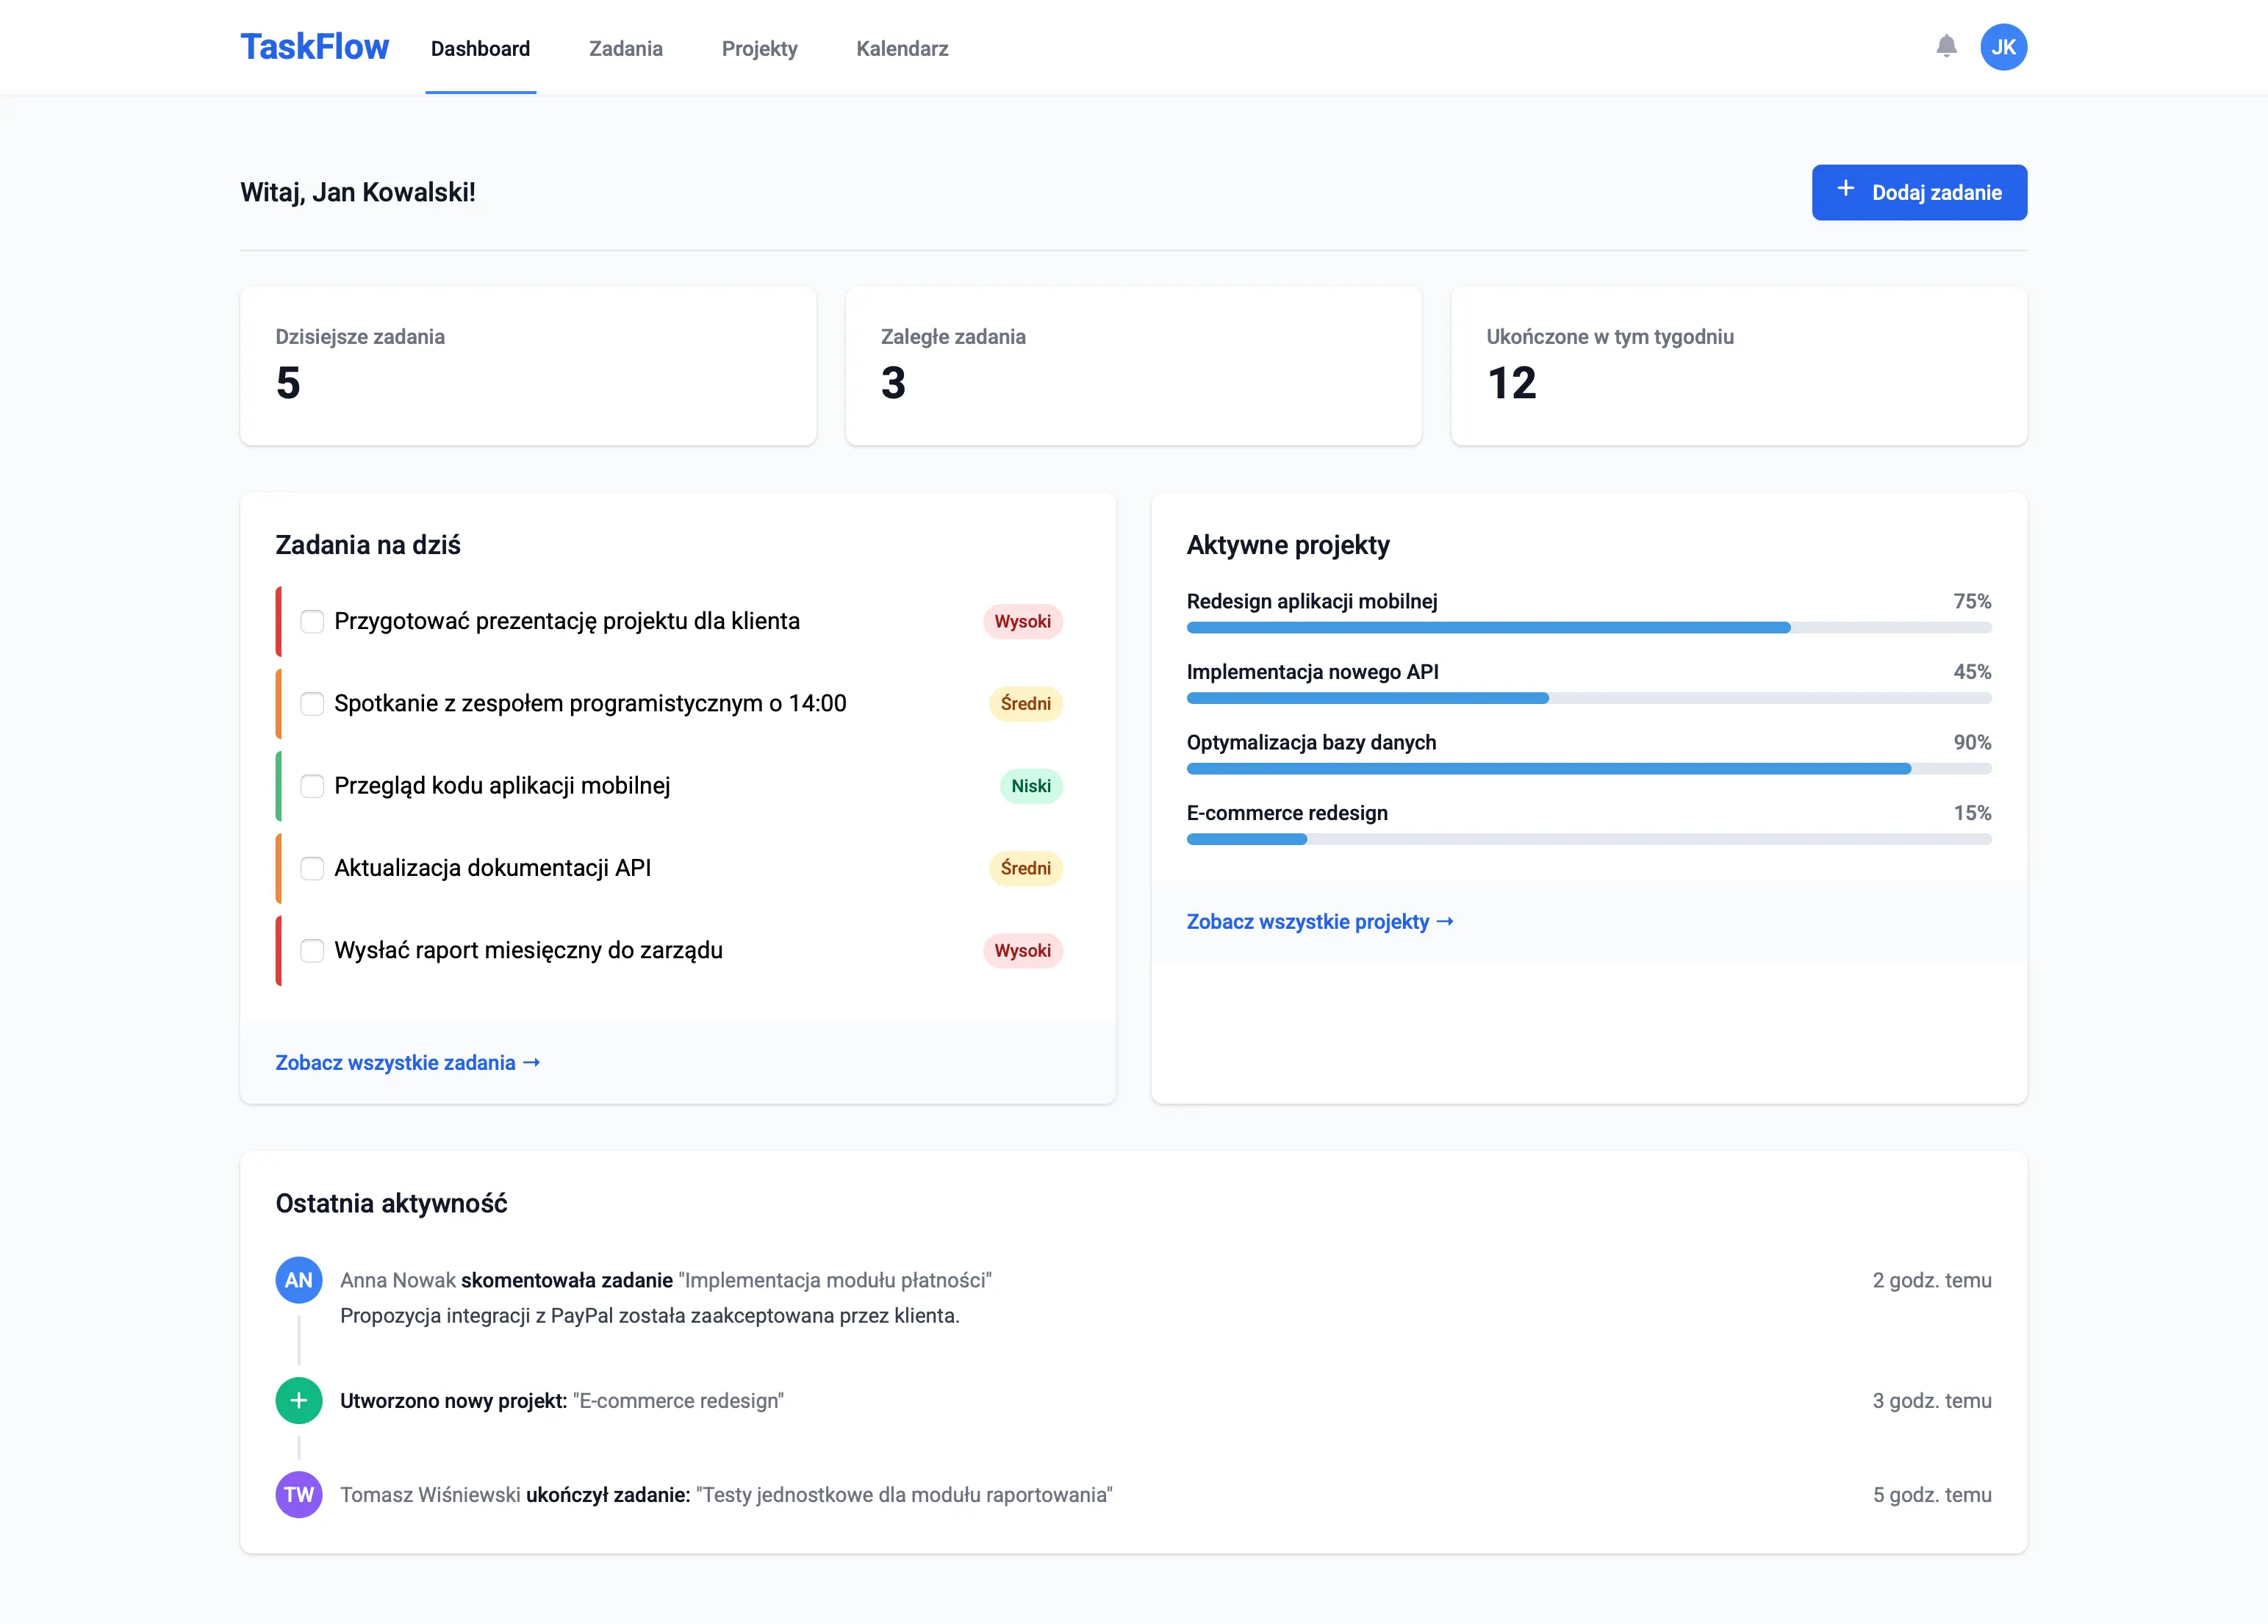Check 'Wysłać raport miesięczny do zarządu' task

coord(313,950)
